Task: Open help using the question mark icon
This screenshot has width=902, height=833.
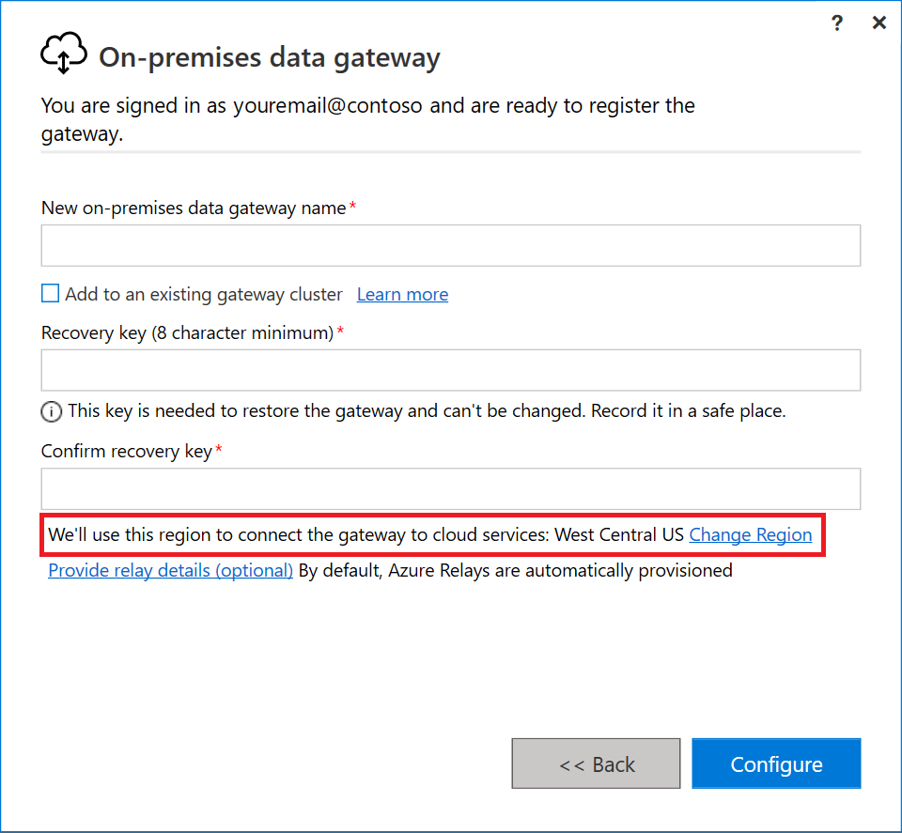Action: (836, 23)
